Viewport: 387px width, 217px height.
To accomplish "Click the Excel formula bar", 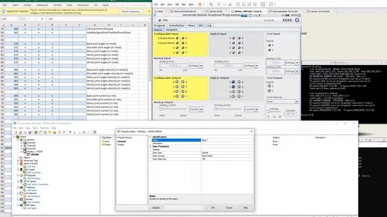I will [98, 19].
